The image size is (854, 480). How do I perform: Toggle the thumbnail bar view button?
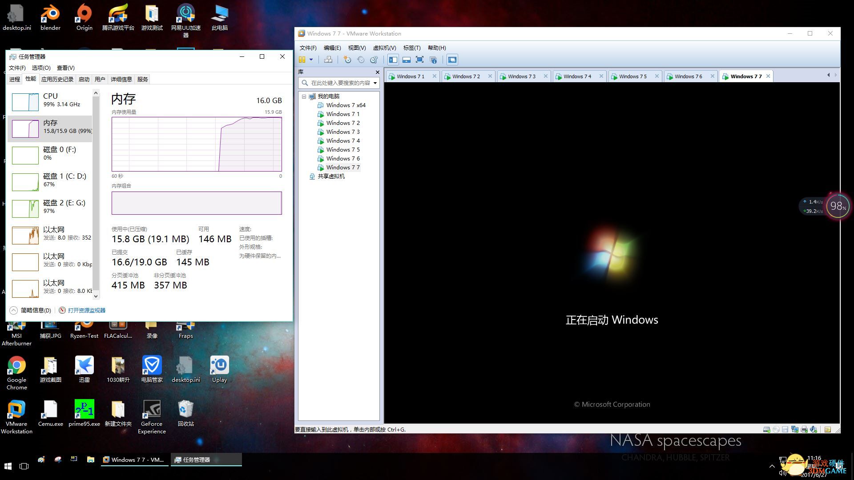tap(406, 60)
